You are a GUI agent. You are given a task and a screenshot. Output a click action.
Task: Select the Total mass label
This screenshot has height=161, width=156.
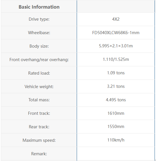(x=39, y=100)
